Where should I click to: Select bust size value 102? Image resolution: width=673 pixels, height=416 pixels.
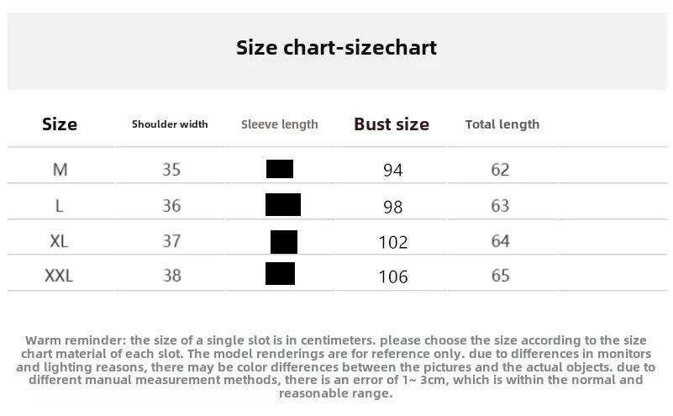coord(392,243)
